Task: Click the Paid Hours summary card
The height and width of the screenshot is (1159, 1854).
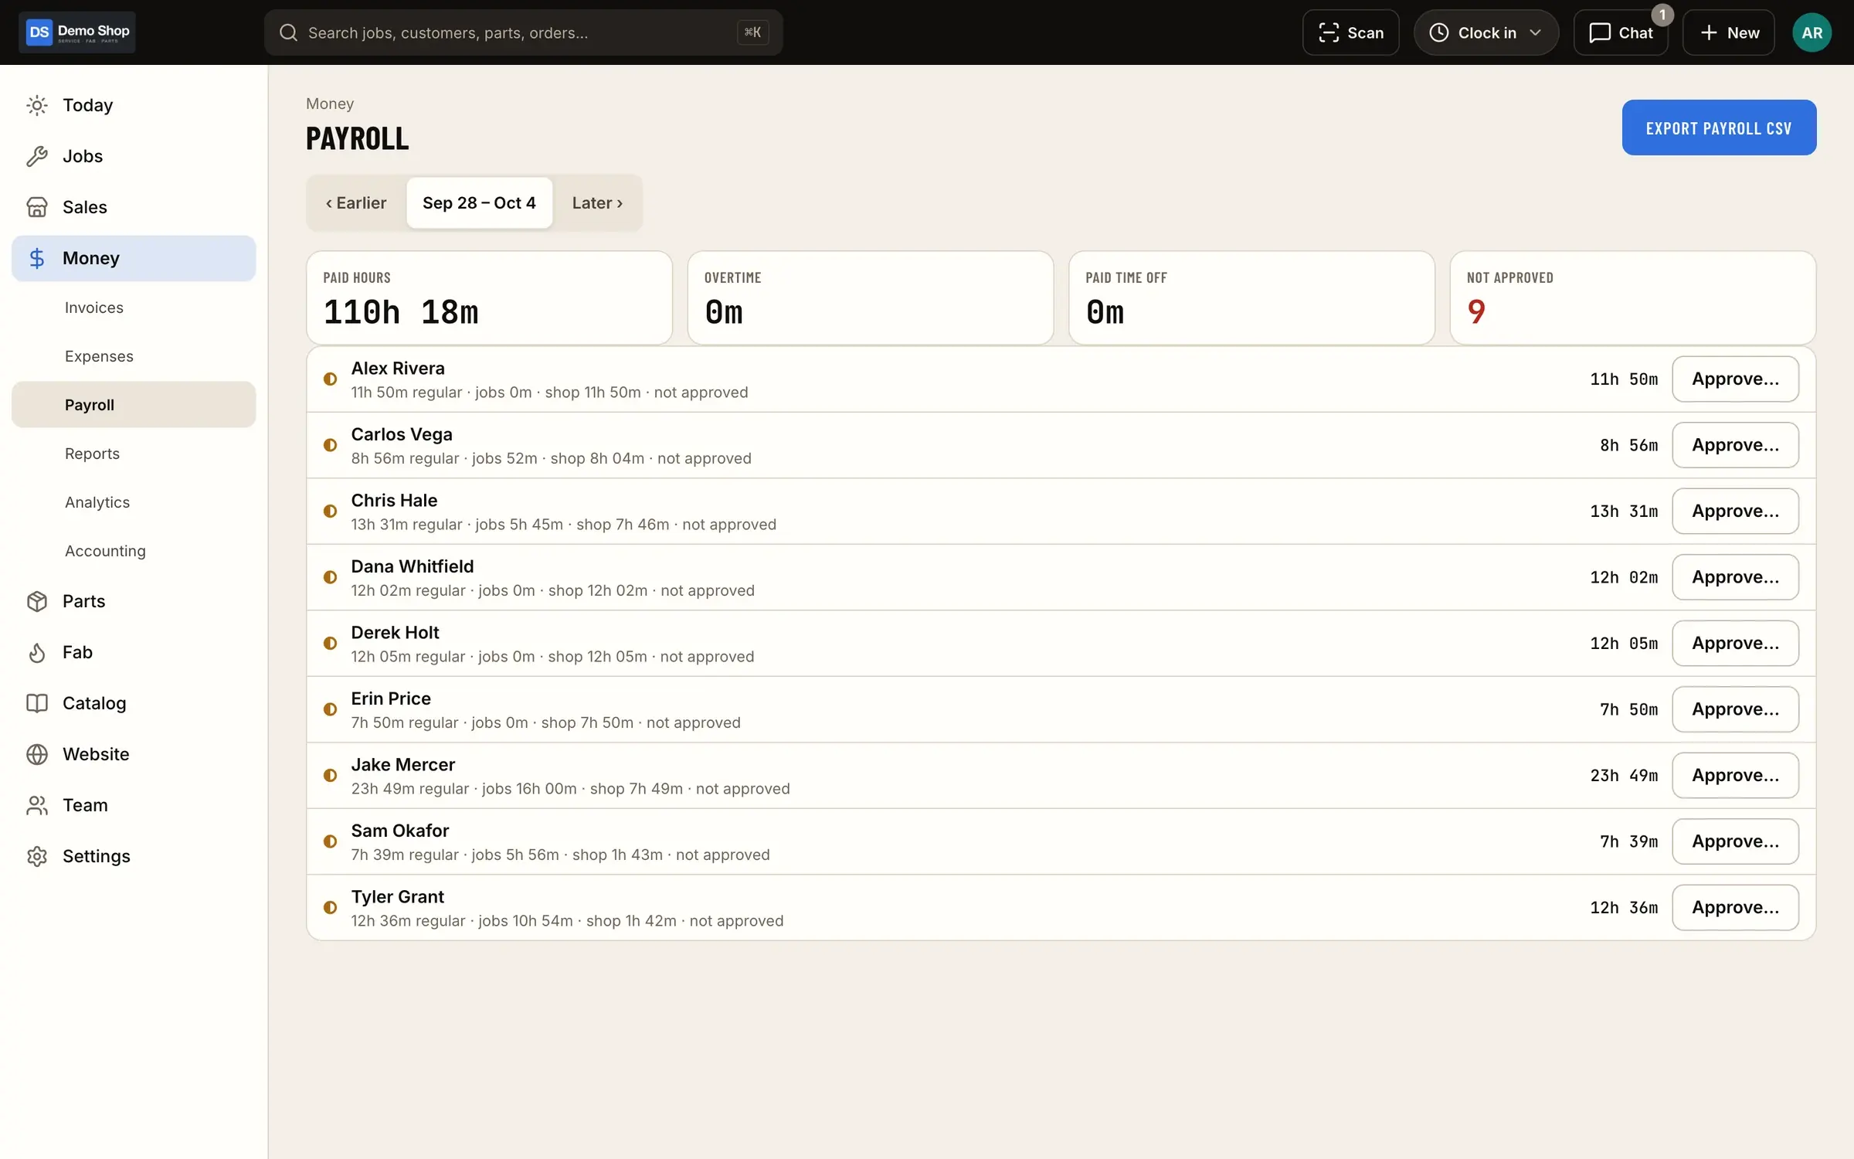Action: (489, 297)
